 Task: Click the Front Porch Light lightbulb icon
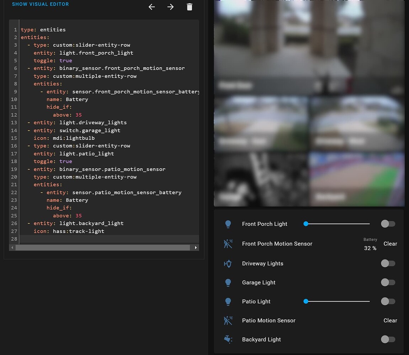[x=228, y=224]
